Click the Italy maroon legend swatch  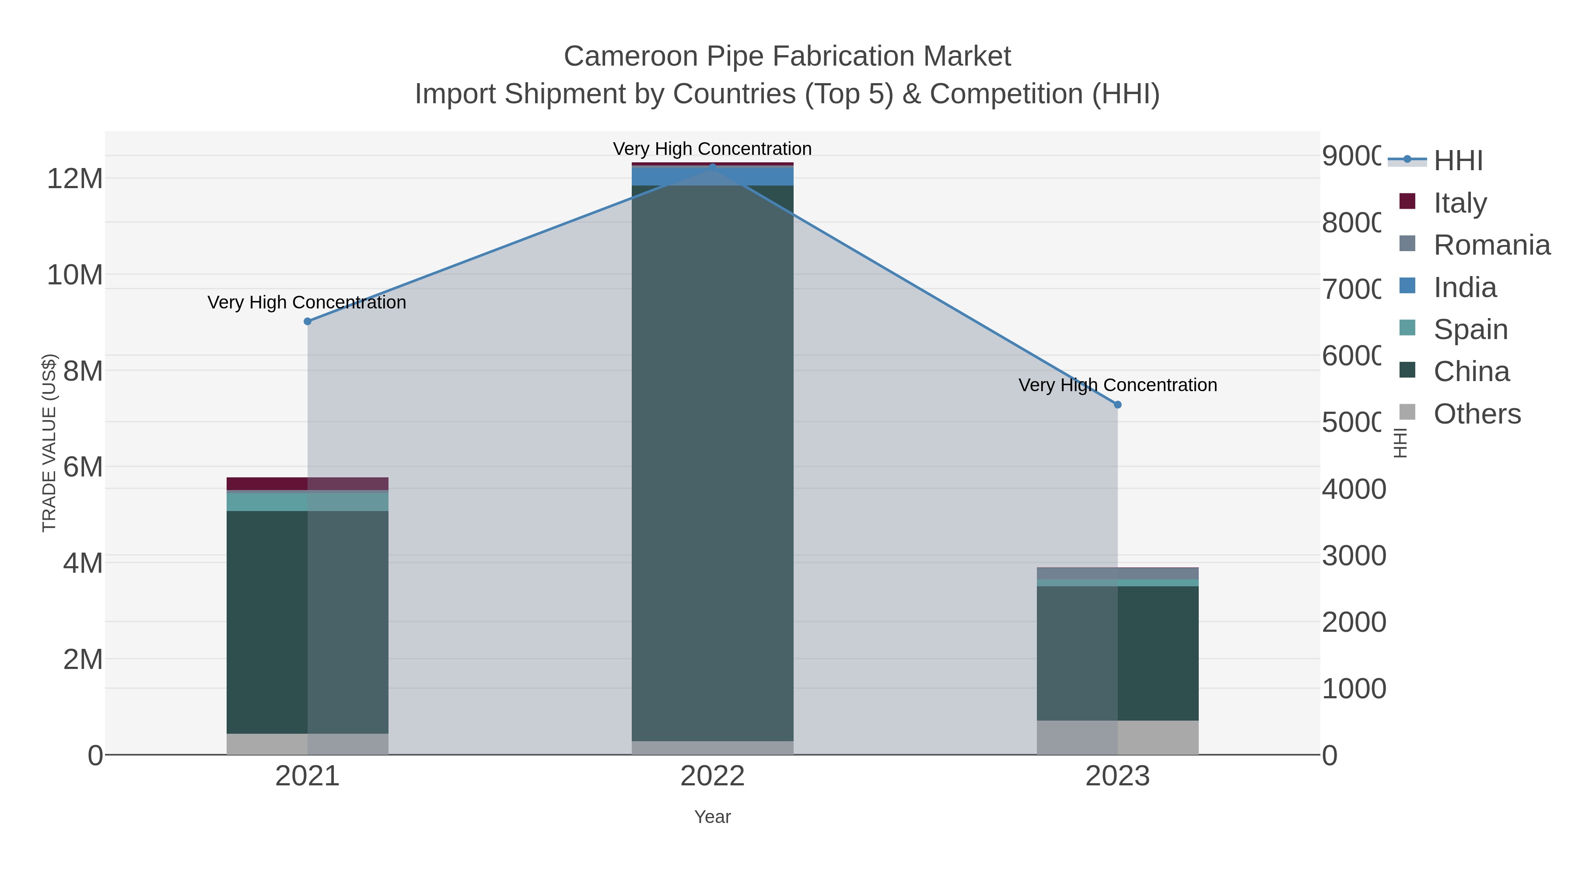(x=1407, y=201)
